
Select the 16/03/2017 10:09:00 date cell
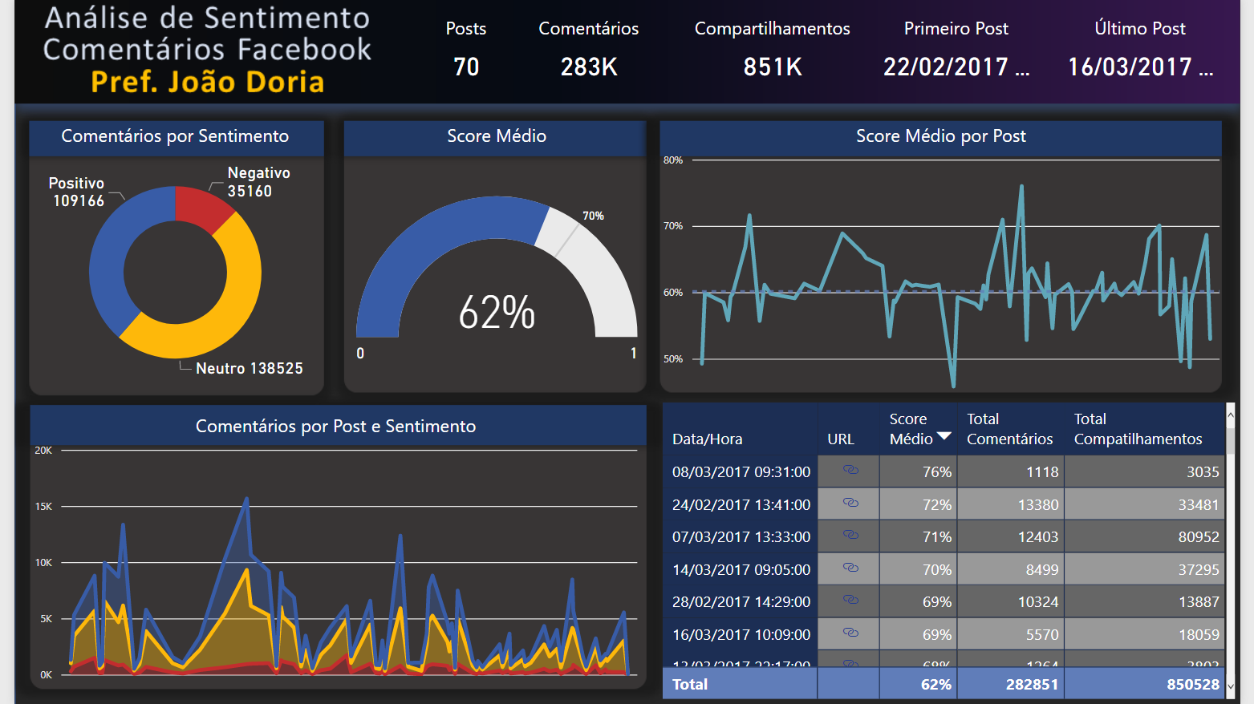[x=741, y=635]
